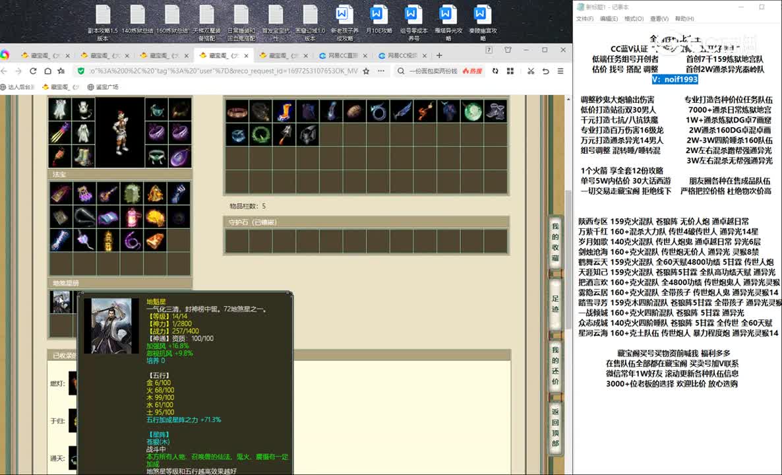Select the green orb inventory item
The image size is (782, 475).
coord(472,111)
